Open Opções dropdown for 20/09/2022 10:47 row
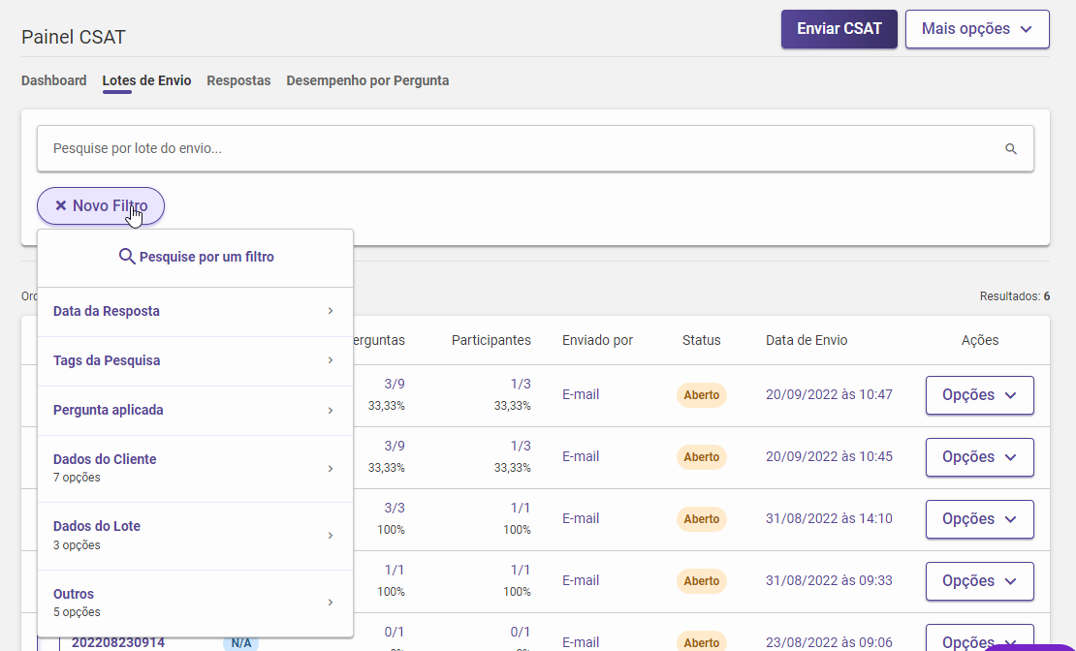Image resolution: width=1076 pixels, height=651 pixels. 979,395
